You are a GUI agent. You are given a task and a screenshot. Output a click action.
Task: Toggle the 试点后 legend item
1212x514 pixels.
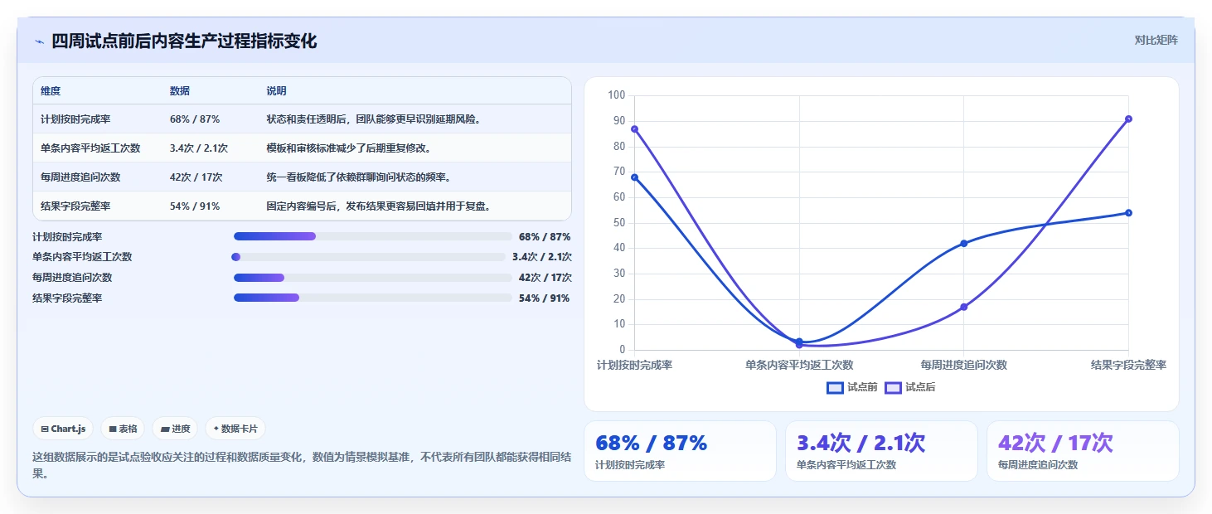point(910,387)
